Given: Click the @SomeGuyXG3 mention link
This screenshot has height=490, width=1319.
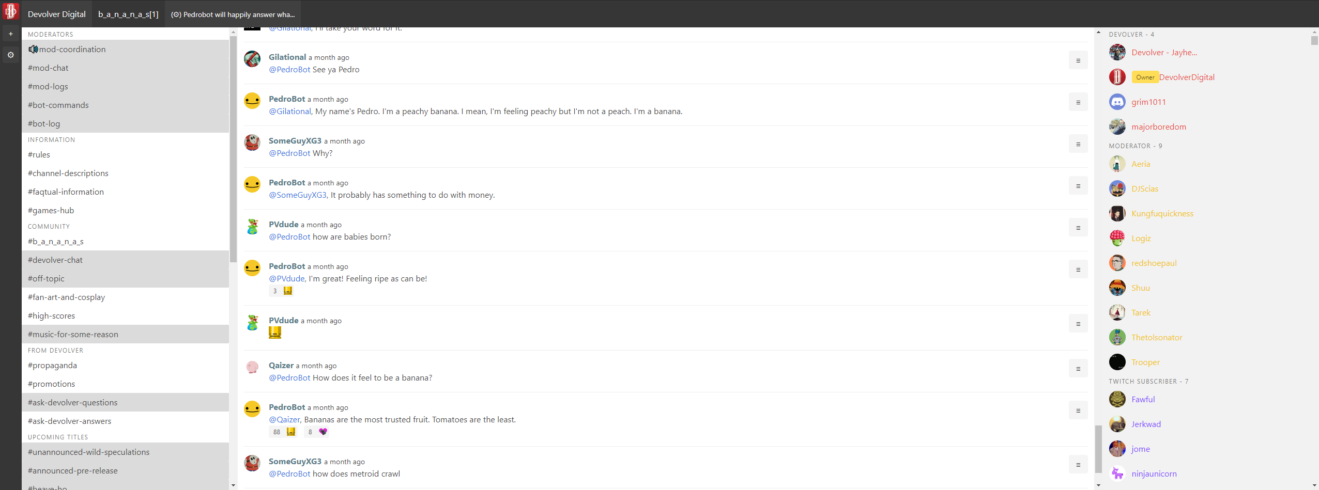Looking at the screenshot, I should click(298, 195).
